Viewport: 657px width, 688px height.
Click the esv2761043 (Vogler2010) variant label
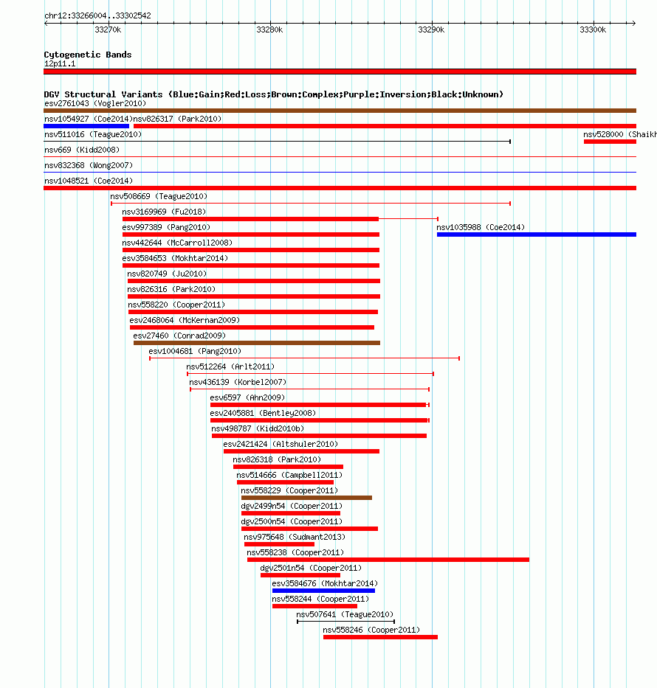click(x=95, y=103)
